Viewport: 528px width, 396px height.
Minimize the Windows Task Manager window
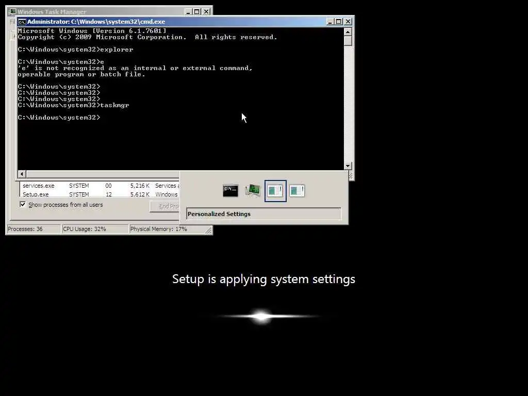pos(189,12)
